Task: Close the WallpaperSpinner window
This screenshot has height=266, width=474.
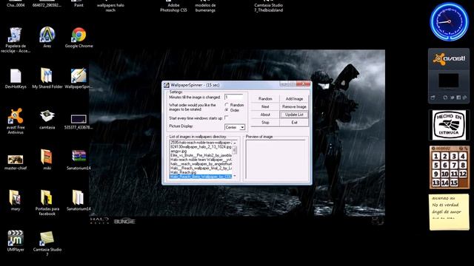Action: [x=303, y=83]
